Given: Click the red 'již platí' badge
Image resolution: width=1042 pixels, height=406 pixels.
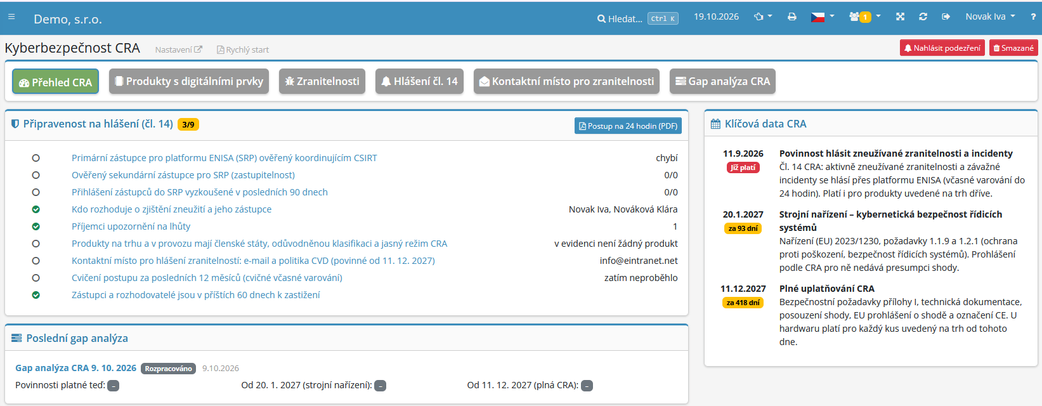Looking at the screenshot, I should [743, 167].
